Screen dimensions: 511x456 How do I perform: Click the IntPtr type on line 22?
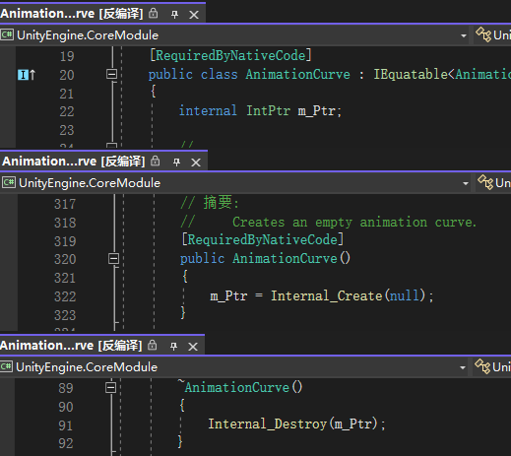pyautogui.click(x=268, y=110)
